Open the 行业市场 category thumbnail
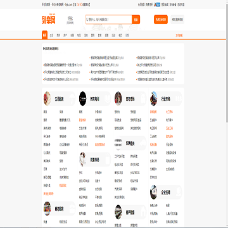228x228 pixels. (154, 99)
